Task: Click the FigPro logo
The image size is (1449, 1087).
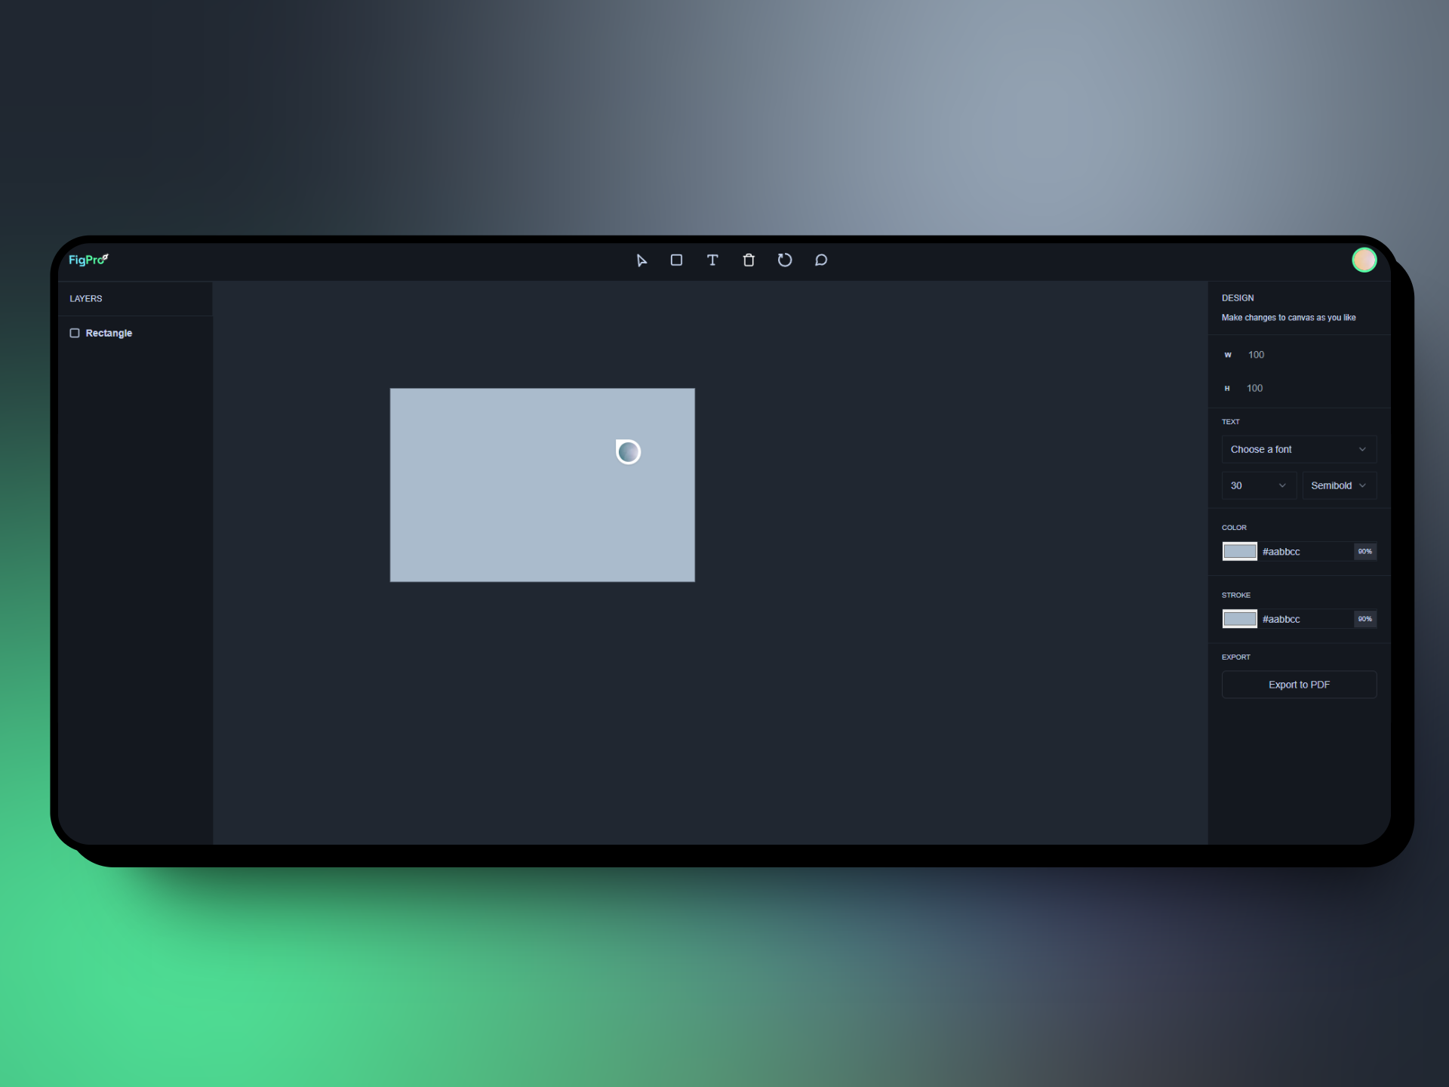Action: point(88,260)
